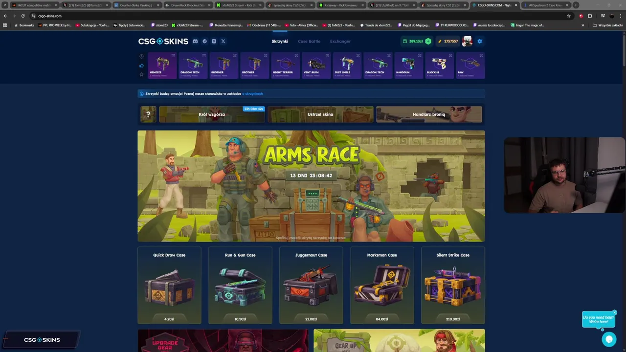Open the X (Twitter) icon in site header
The image size is (626, 352).
tap(223, 42)
